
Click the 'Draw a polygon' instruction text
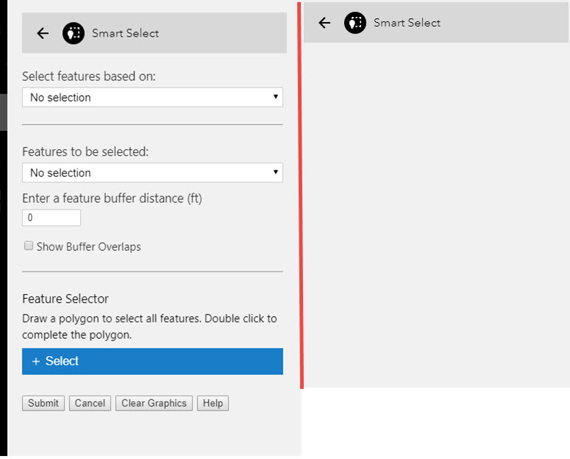[x=149, y=327]
